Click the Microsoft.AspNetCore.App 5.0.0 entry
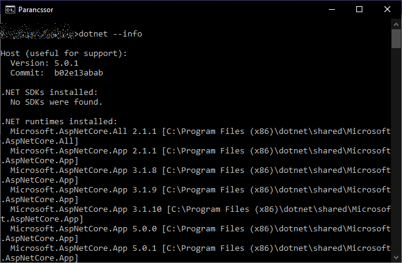The height and width of the screenshot is (263, 402). coord(83,229)
